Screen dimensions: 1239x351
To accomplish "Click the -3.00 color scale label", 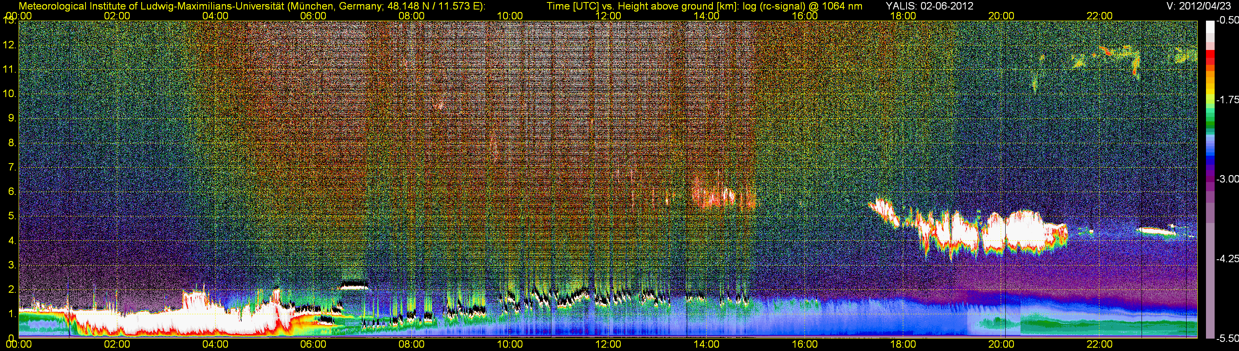I will [x=1227, y=179].
